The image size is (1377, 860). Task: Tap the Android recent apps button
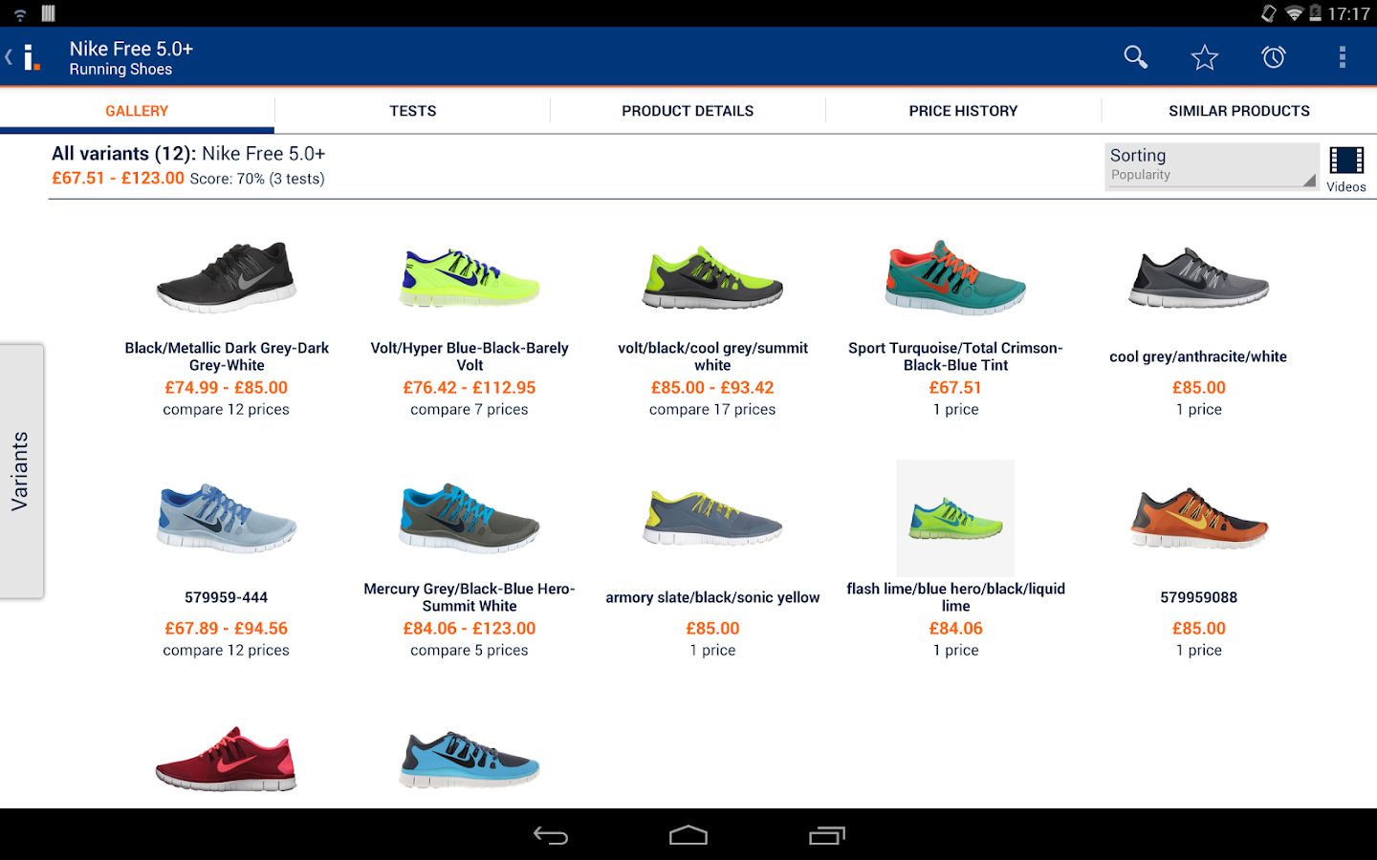click(x=827, y=836)
